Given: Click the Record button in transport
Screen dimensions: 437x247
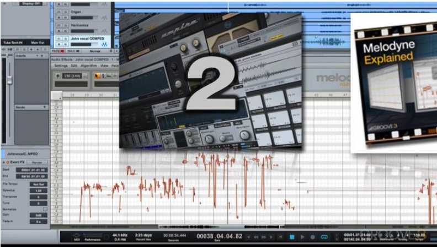Looking at the screenshot, I should 313,237.
